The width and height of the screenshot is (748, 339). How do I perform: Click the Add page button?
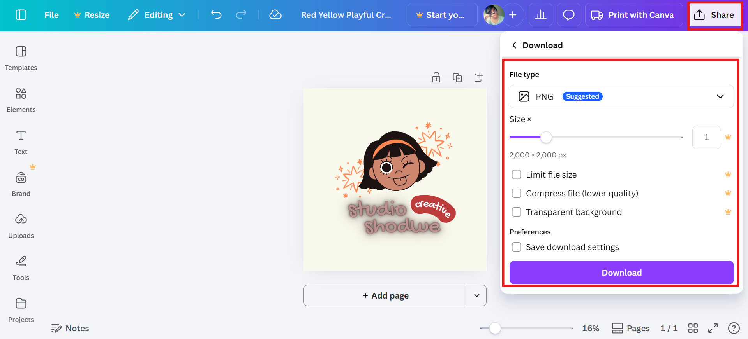point(385,295)
